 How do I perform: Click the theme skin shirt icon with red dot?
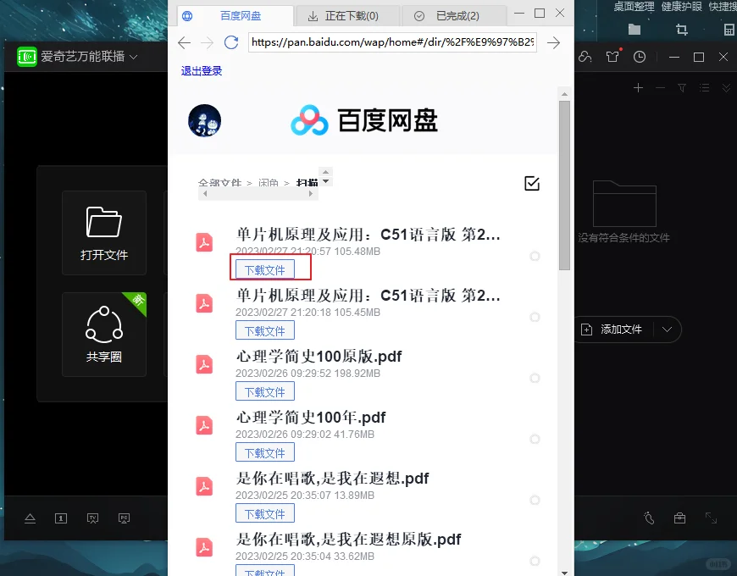tap(612, 57)
